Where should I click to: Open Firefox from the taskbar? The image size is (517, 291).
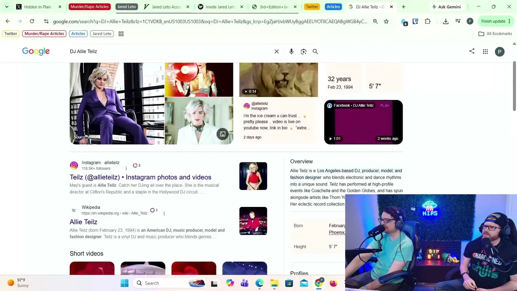(x=334, y=283)
